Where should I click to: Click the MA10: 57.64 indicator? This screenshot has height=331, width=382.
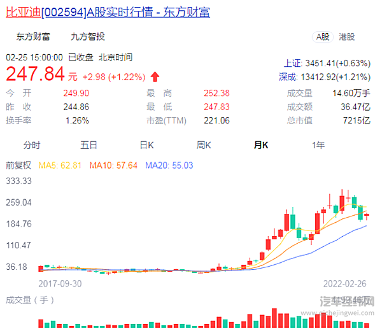click(113, 165)
